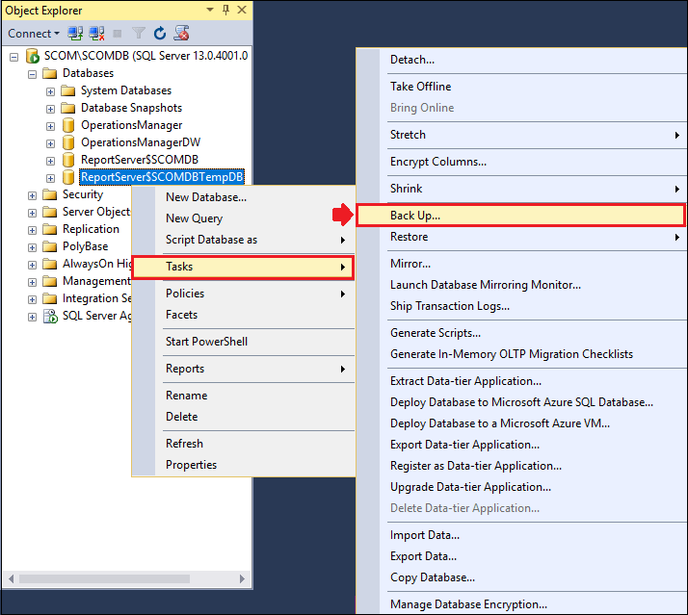
Task: Select Mirror... menu item
Action: pyautogui.click(x=521, y=264)
